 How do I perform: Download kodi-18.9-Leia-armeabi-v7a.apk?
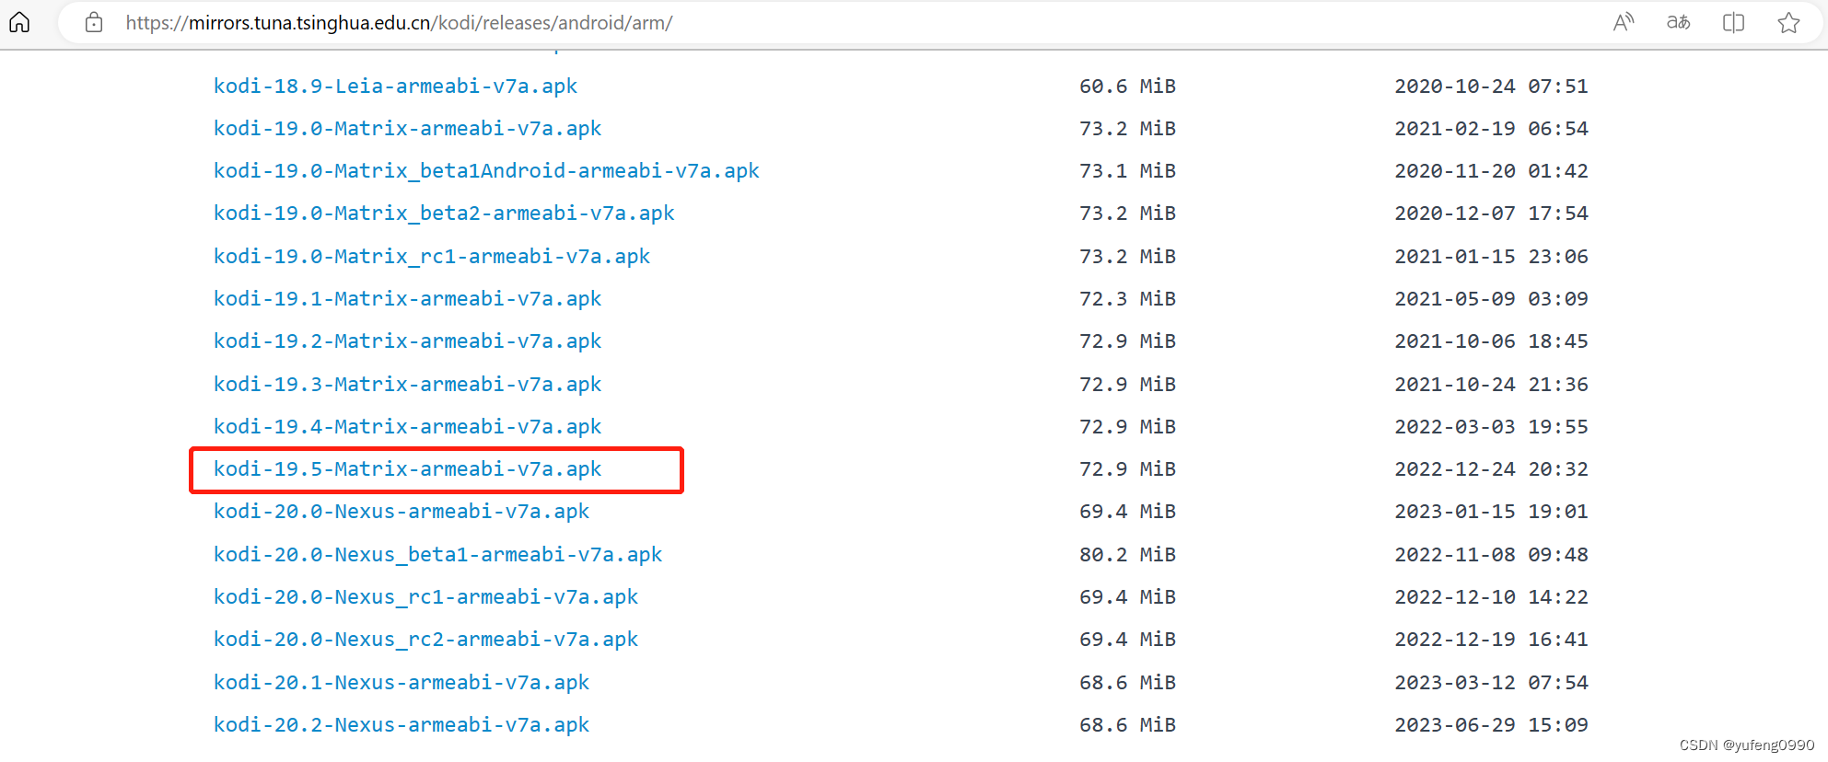[395, 86]
